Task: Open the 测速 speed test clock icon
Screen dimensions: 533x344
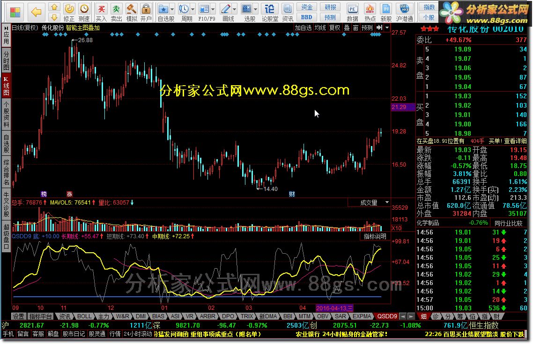Action: [x=84, y=12]
